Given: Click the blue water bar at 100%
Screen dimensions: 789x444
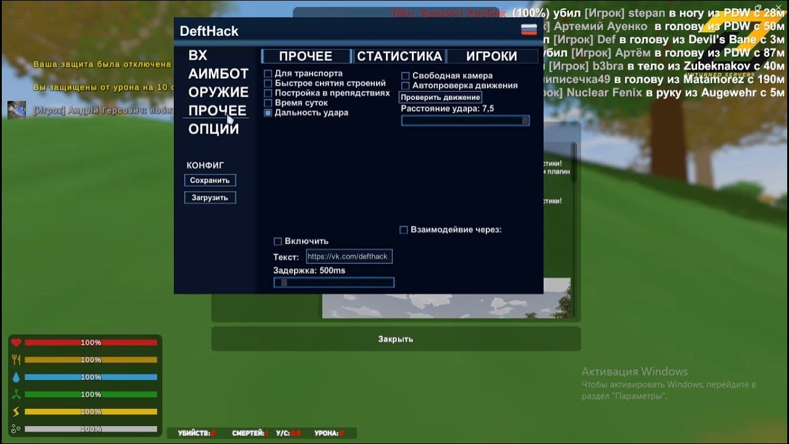Looking at the screenshot, I should pos(91,377).
